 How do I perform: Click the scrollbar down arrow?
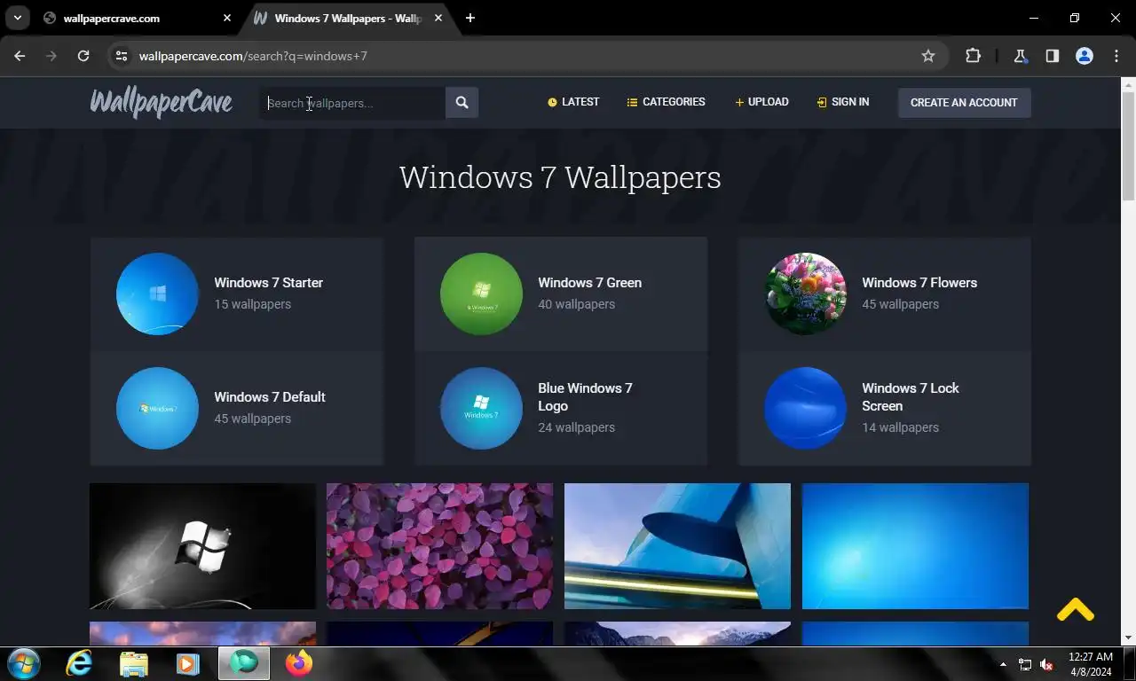[x=1128, y=638]
